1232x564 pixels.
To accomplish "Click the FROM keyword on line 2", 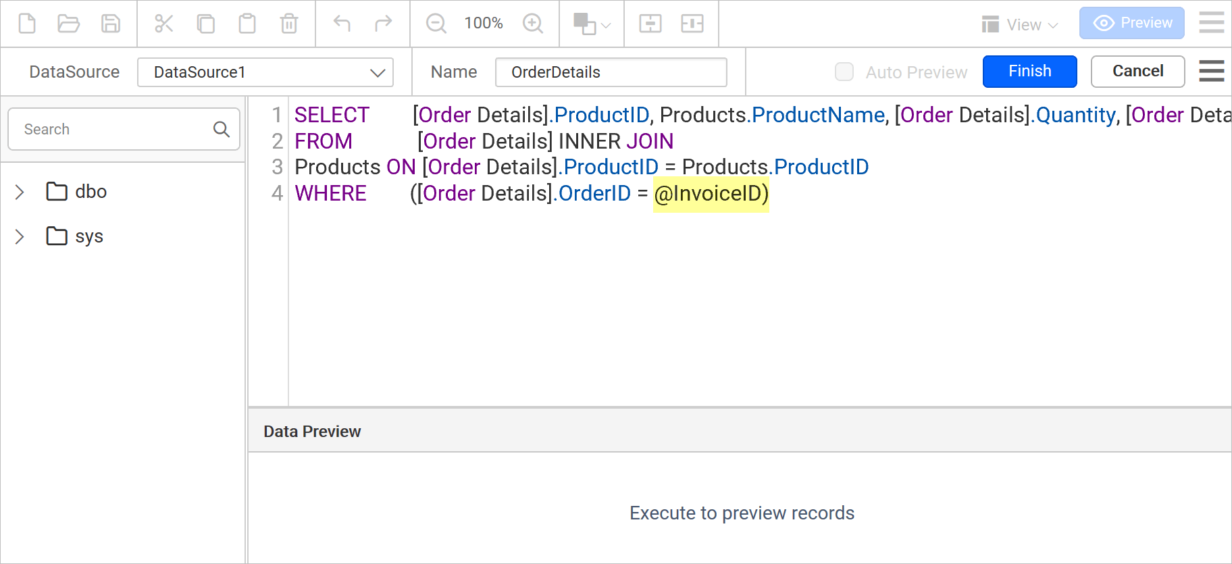I will point(324,141).
